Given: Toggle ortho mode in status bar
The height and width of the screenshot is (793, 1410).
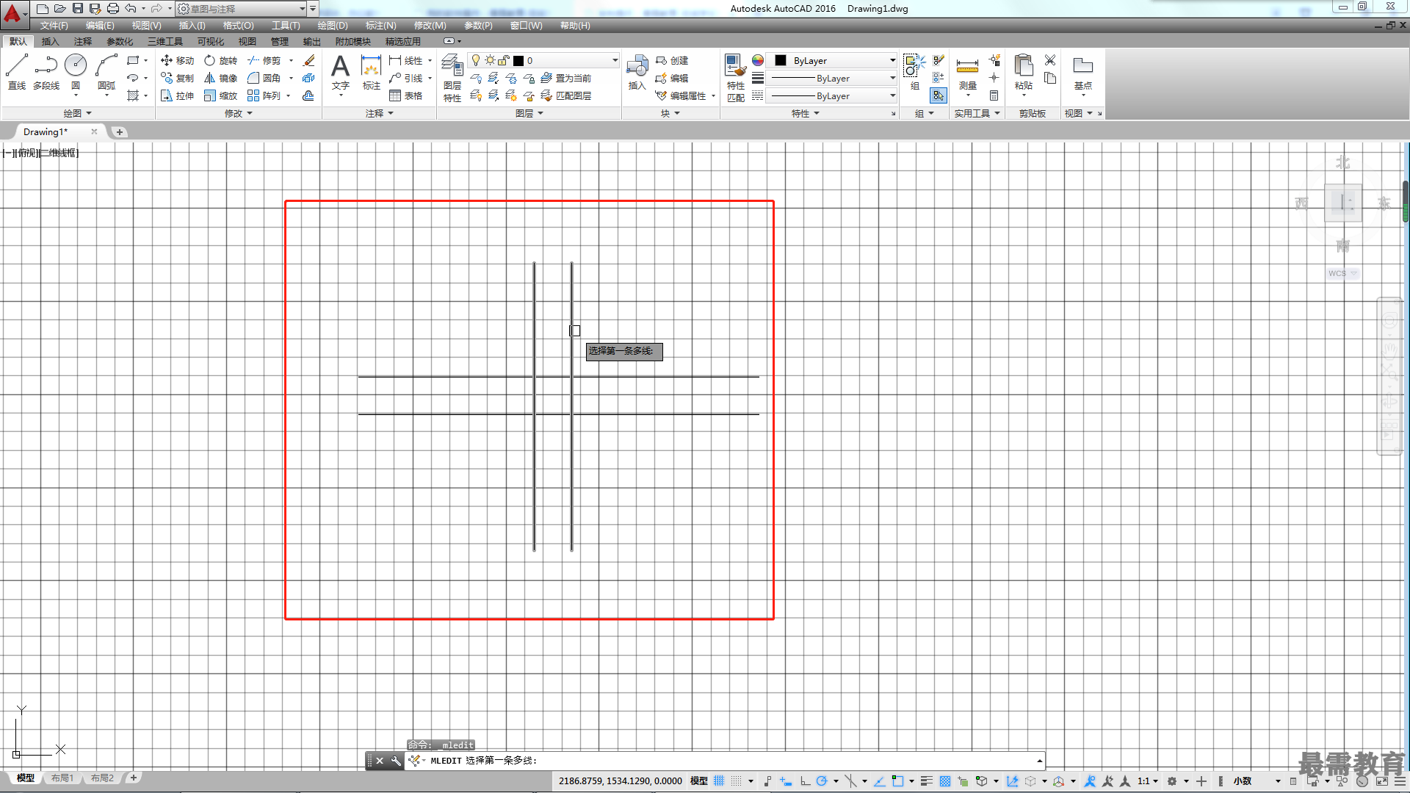Looking at the screenshot, I should pos(805,781).
